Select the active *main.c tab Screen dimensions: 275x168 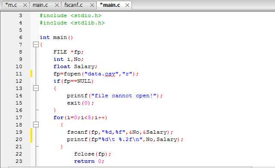coord(110,5)
